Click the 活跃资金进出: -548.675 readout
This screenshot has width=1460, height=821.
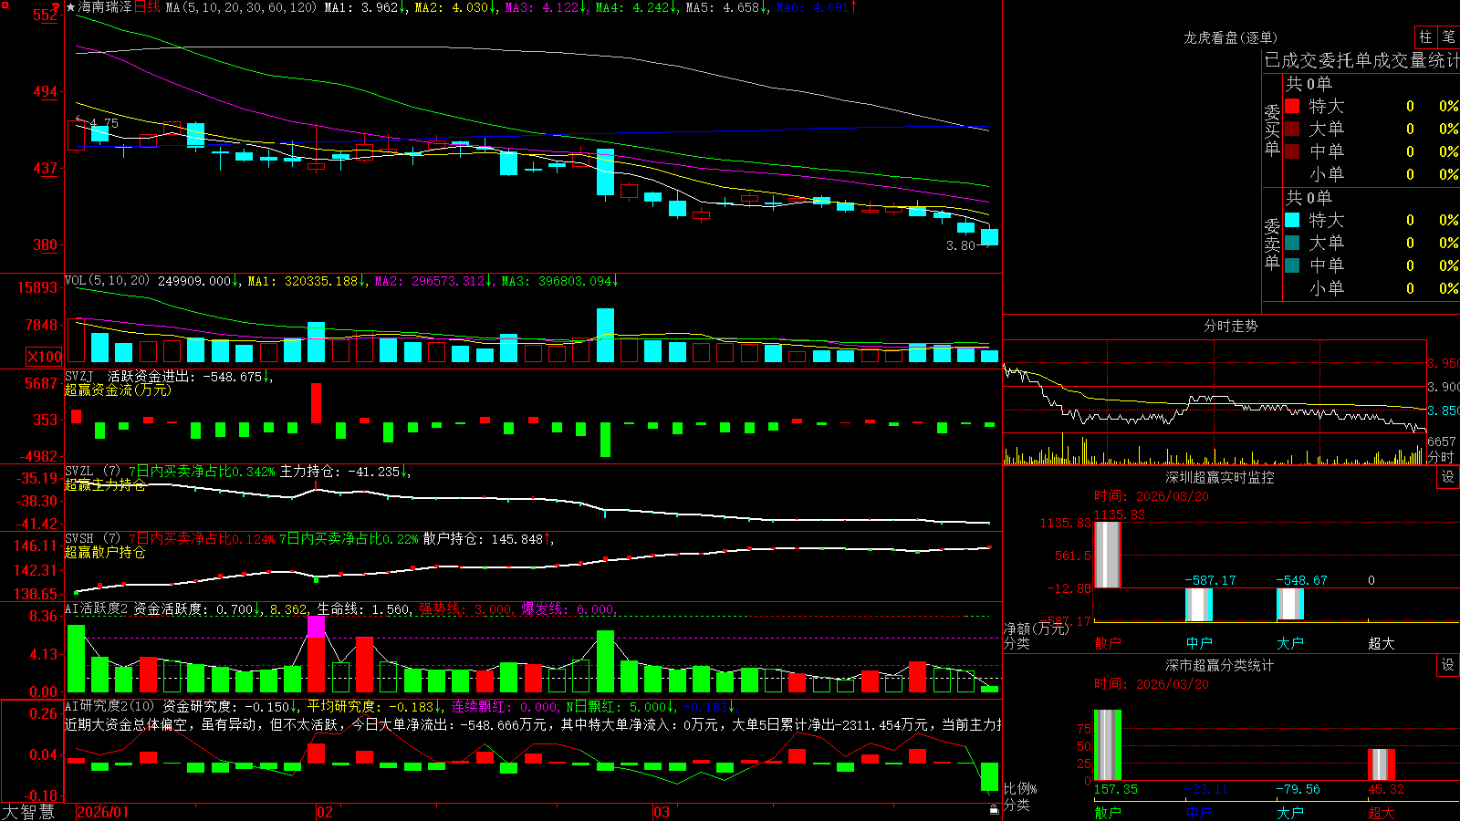pos(189,376)
